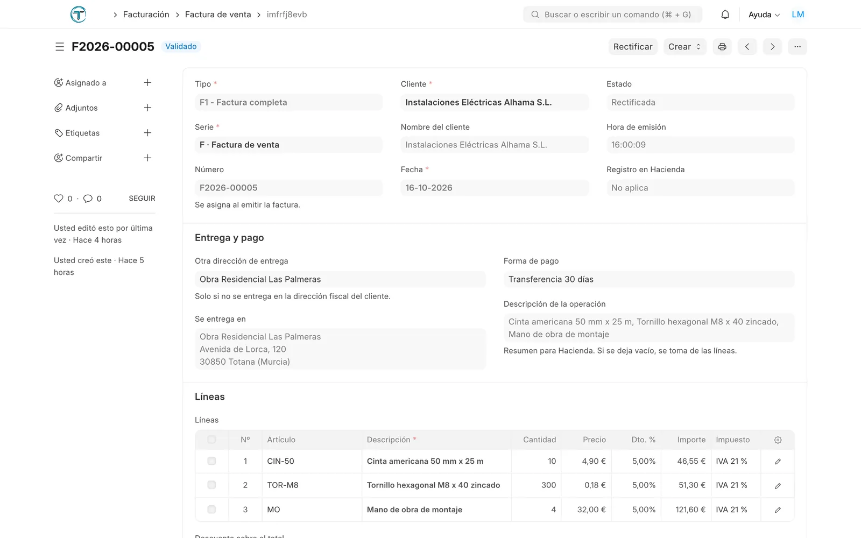Edit row MO with pencil icon
Viewport: 861px width, 538px height.
coord(778,510)
